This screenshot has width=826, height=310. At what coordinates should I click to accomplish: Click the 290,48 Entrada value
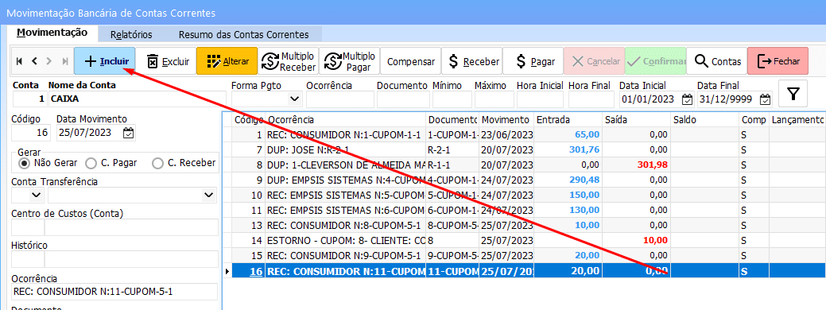(x=584, y=180)
